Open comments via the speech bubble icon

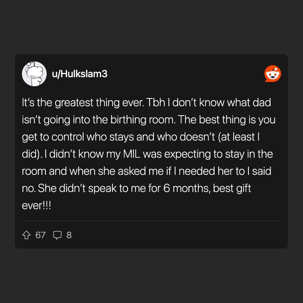coord(57,235)
